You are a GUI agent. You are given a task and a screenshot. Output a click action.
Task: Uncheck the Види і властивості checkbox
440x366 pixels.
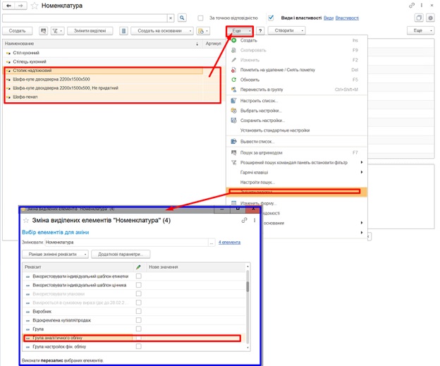click(x=271, y=18)
